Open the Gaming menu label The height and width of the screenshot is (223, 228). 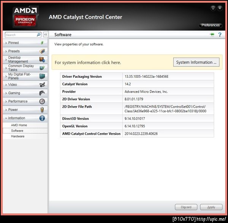(14, 93)
